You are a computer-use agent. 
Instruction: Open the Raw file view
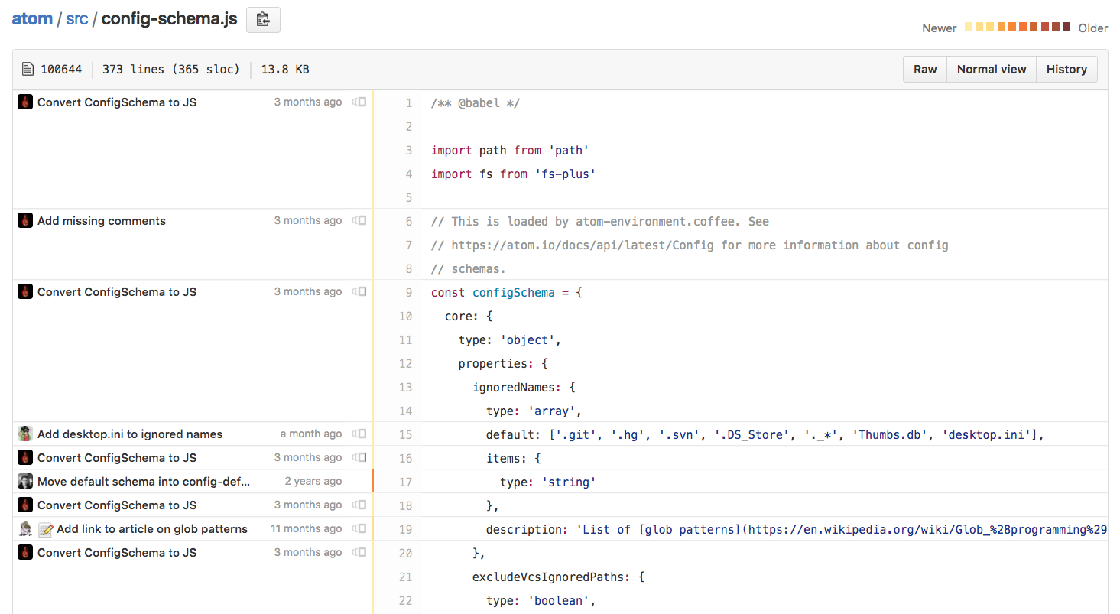coord(925,69)
